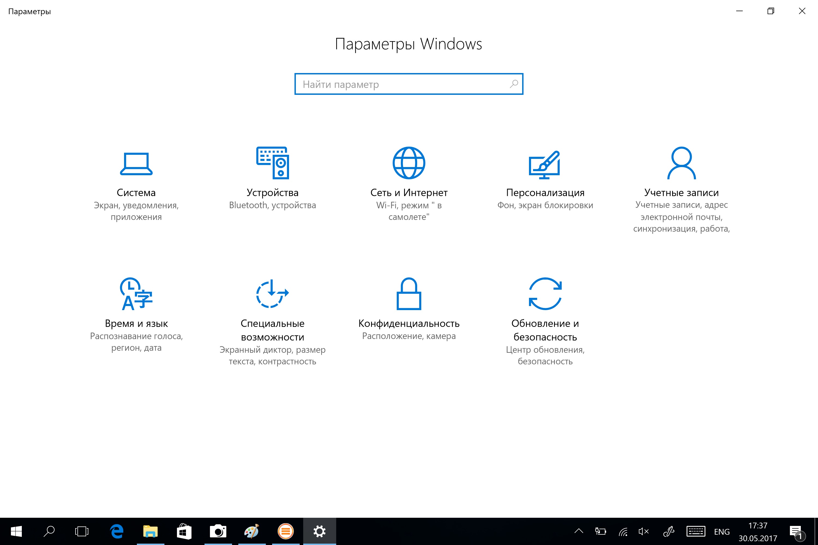Open the Paint palette app on taskbar
The width and height of the screenshot is (818, 545).
pyautogui.click(x=252, y=531)
